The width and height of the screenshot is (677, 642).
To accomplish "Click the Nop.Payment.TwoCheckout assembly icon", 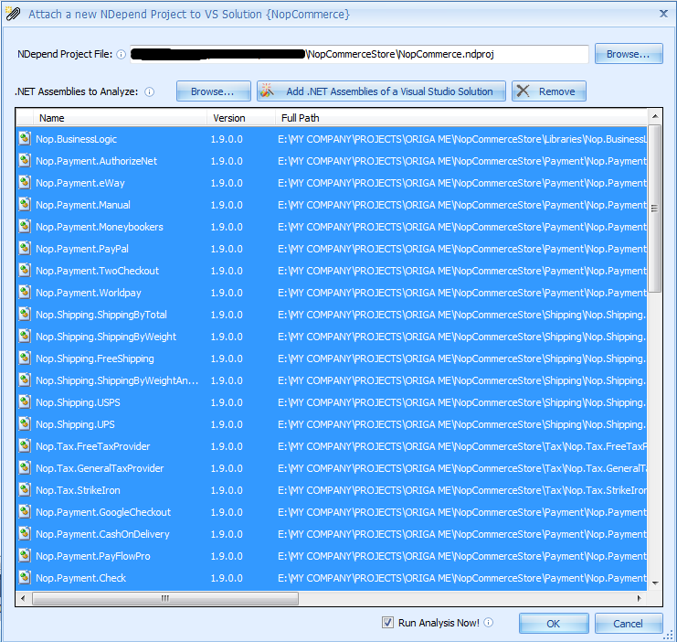I will point(25,271).
